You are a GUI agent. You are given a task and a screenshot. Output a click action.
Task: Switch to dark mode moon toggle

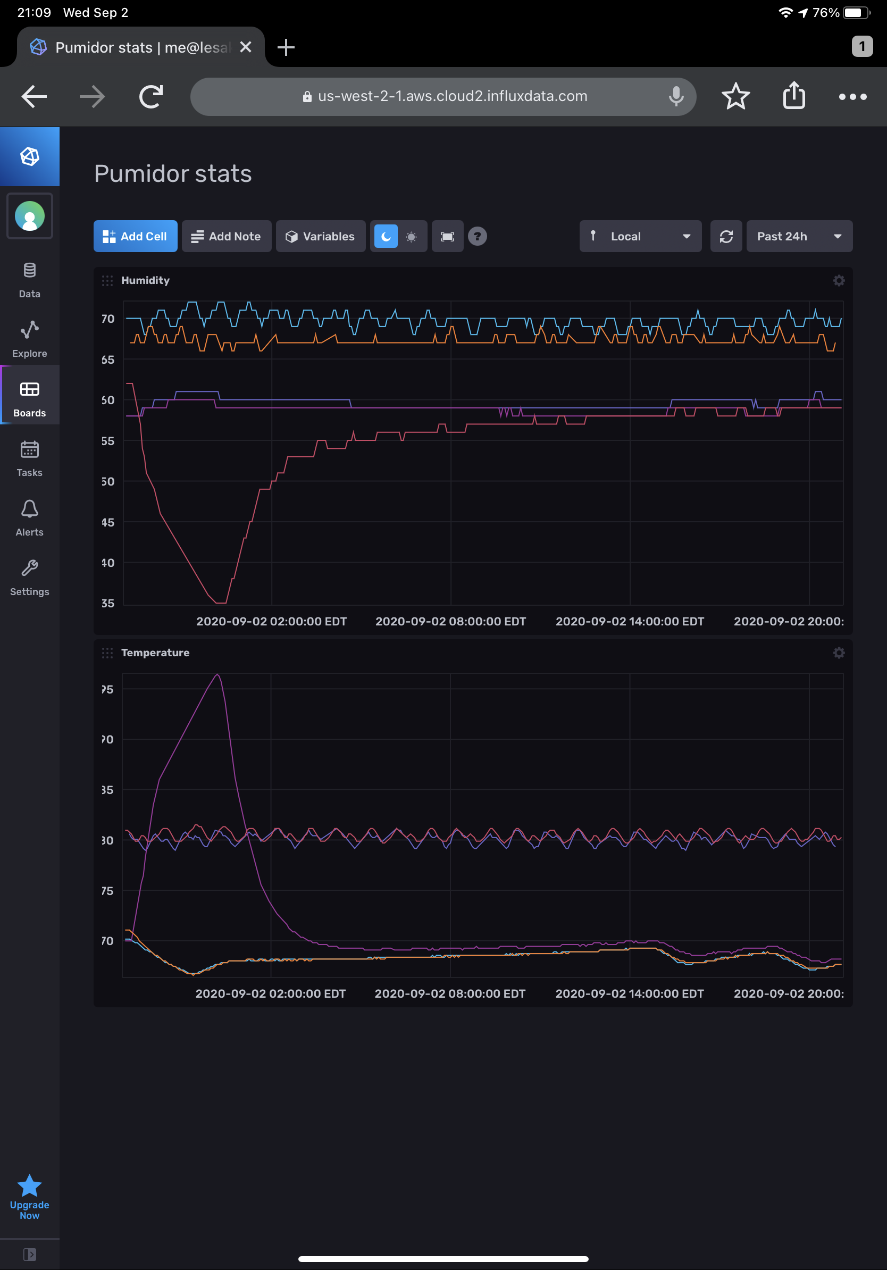(386, 236)
